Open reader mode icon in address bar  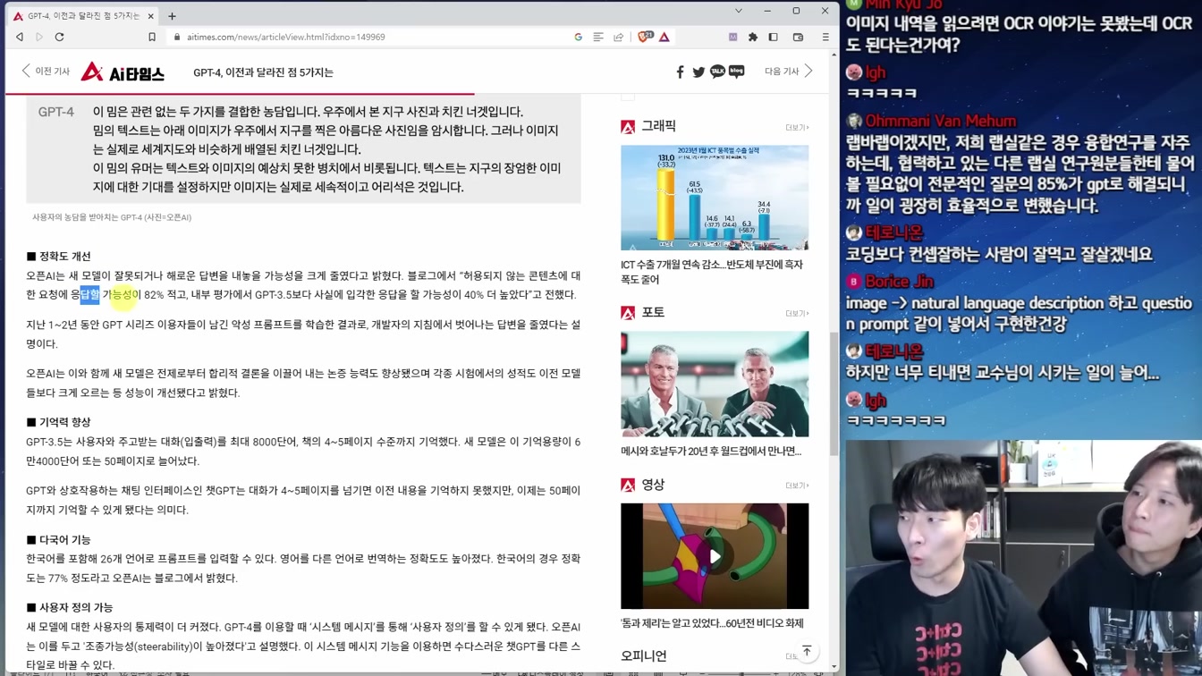[x=598, y=38]
